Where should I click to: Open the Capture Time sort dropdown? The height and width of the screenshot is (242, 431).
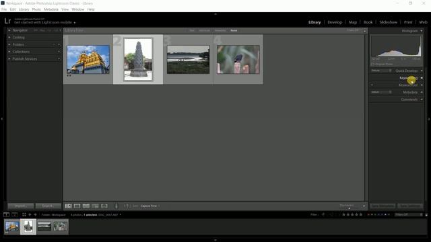click(150, 206)
